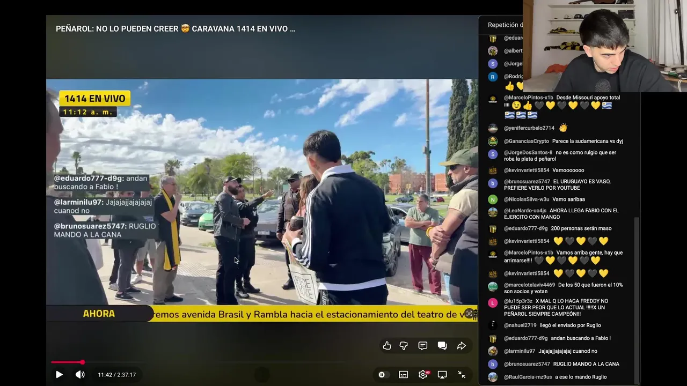Like the video with thumbs-up icon
The height and width of the screenshot is (386, 687).
(x=387, y=346)
